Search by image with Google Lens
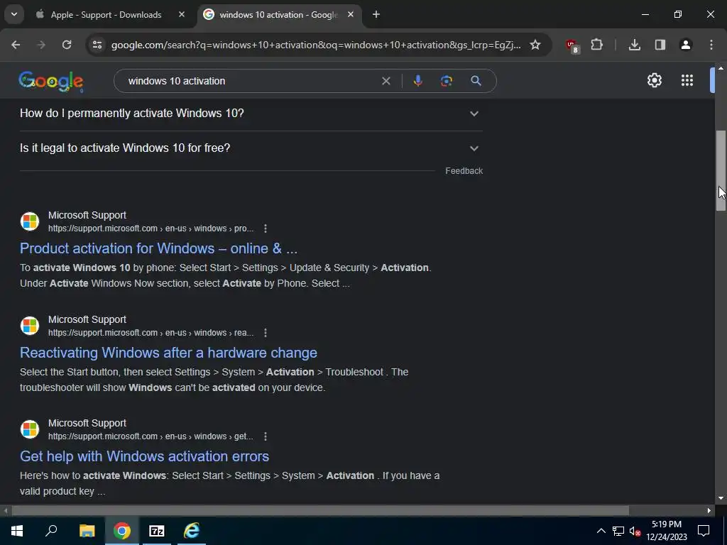Viewport: 727px width, 545px height. pyautogui.click(x=447, y=81)
